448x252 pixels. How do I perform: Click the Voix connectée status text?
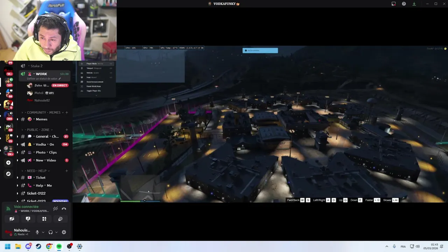point(26,207)
